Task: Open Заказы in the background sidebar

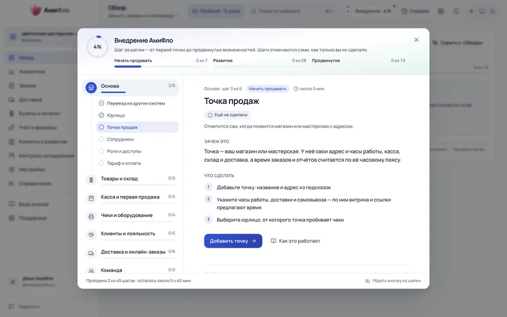Action: pyautogui.click(x=41, y=86)
